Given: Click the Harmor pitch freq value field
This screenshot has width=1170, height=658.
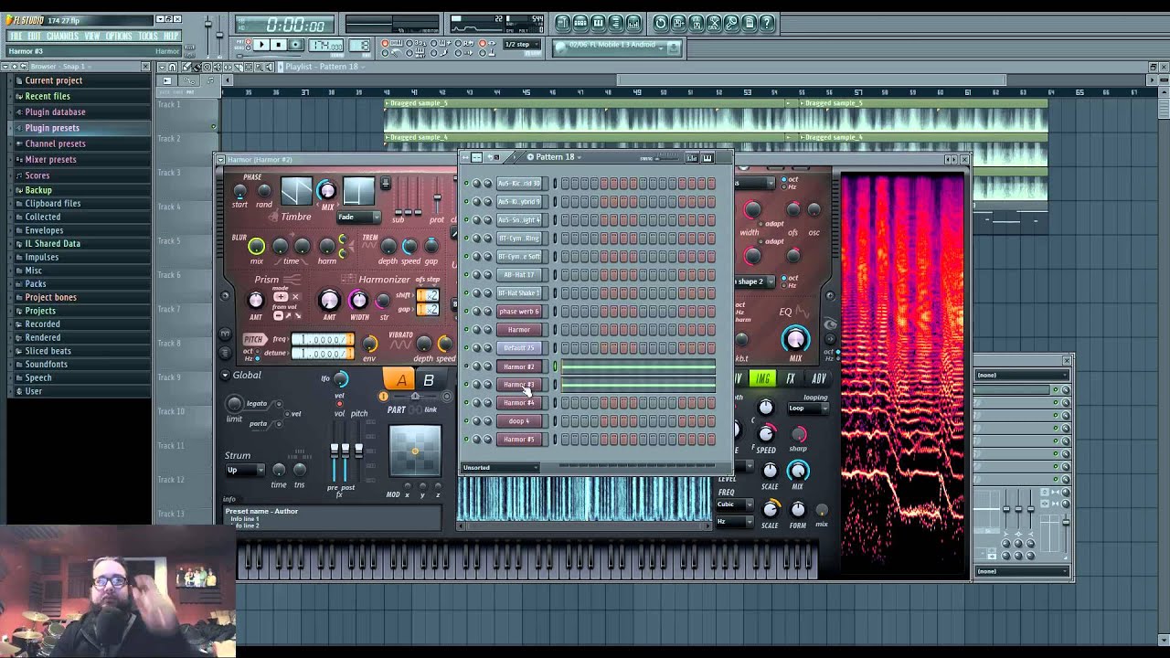Looking at the screenshot, I should pos(322,340).
